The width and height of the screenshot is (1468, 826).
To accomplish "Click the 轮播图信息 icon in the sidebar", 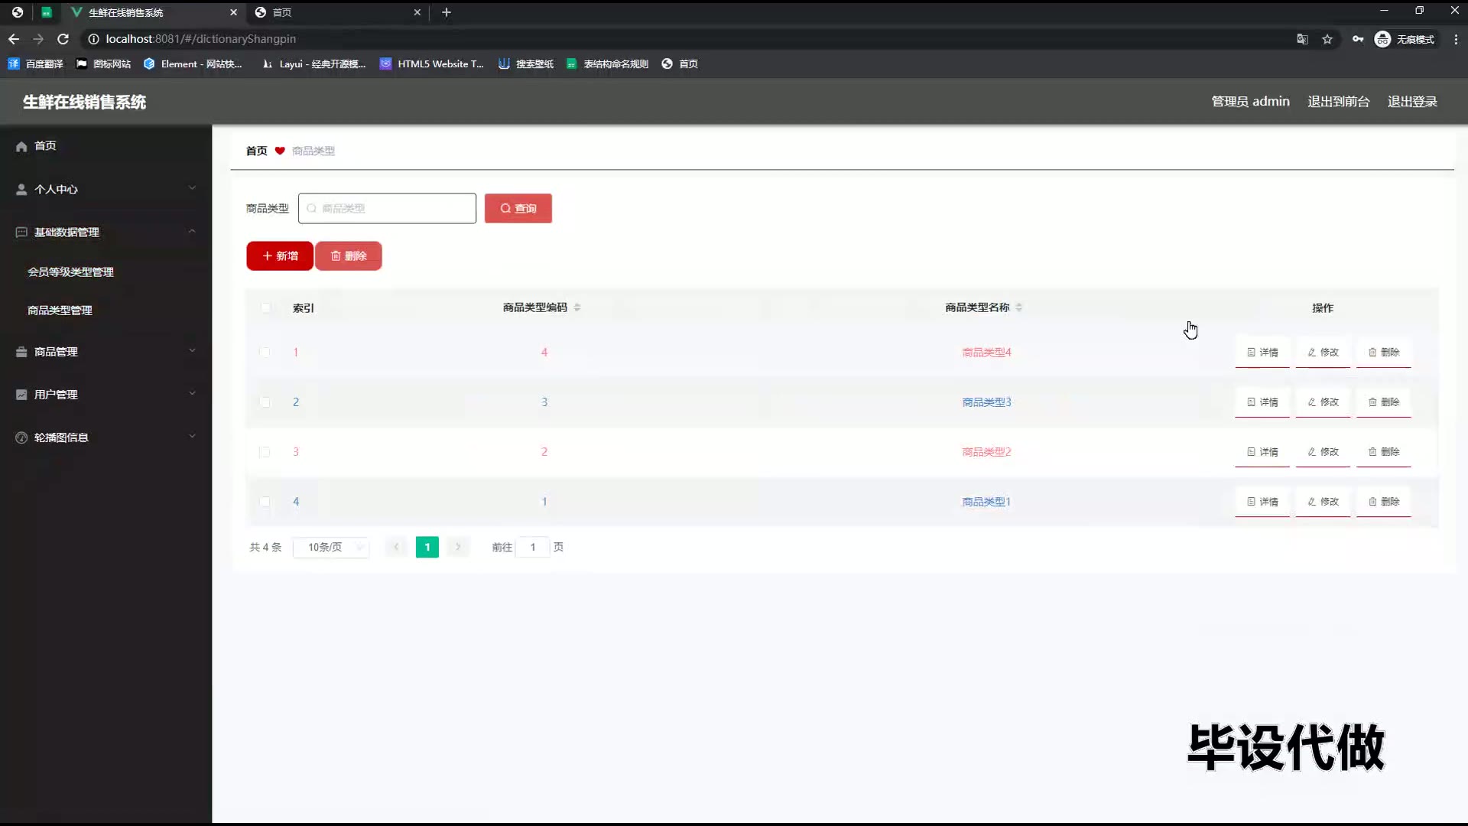I will pyautogui.click(x=21, y=437).
